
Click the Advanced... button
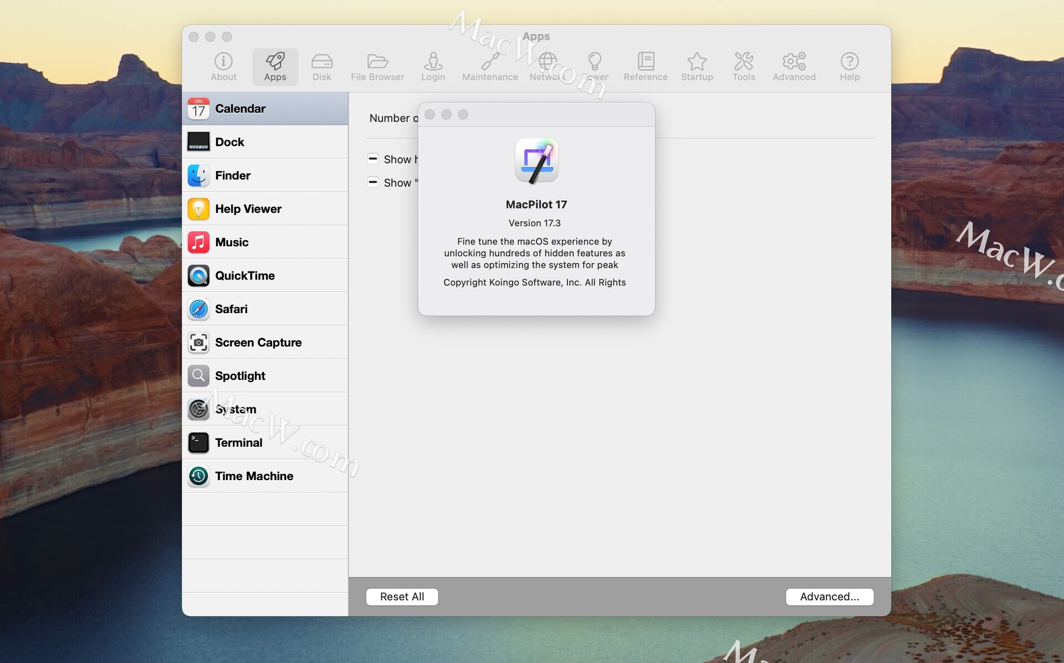tap(829, 596)
